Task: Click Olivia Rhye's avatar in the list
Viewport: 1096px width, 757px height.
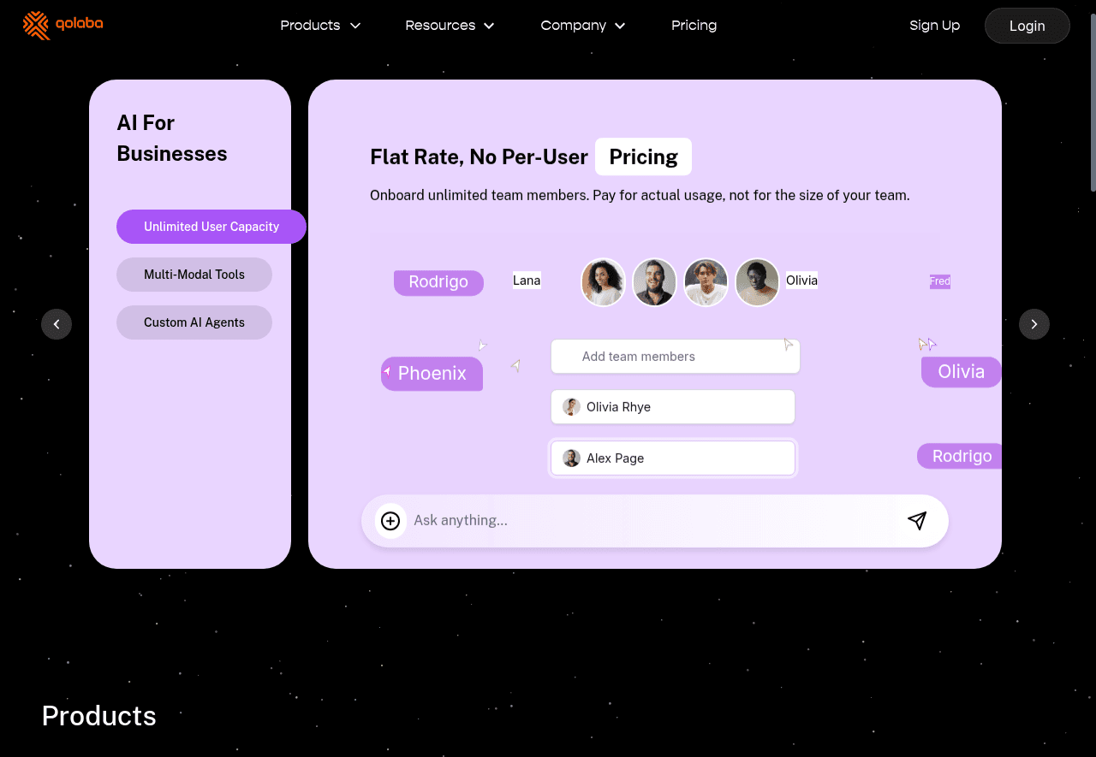Action: pos(571,407)
